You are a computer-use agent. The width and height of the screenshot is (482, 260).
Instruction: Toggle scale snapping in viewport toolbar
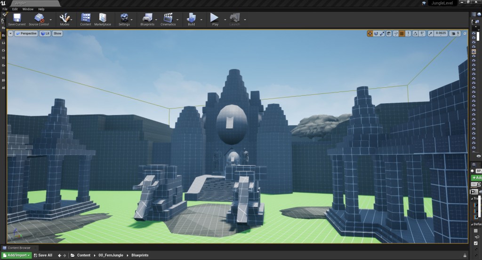click(x=431, y=33)
